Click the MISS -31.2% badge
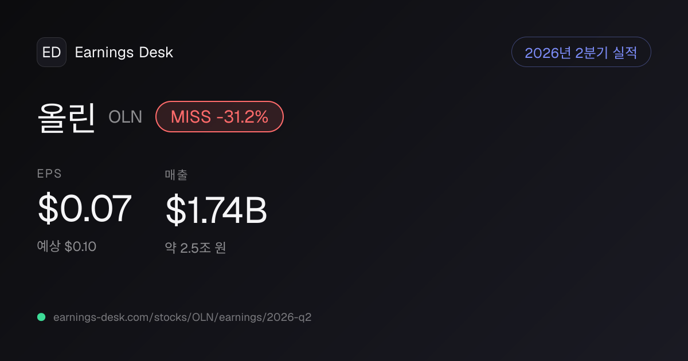 click(x=220, y=117)
